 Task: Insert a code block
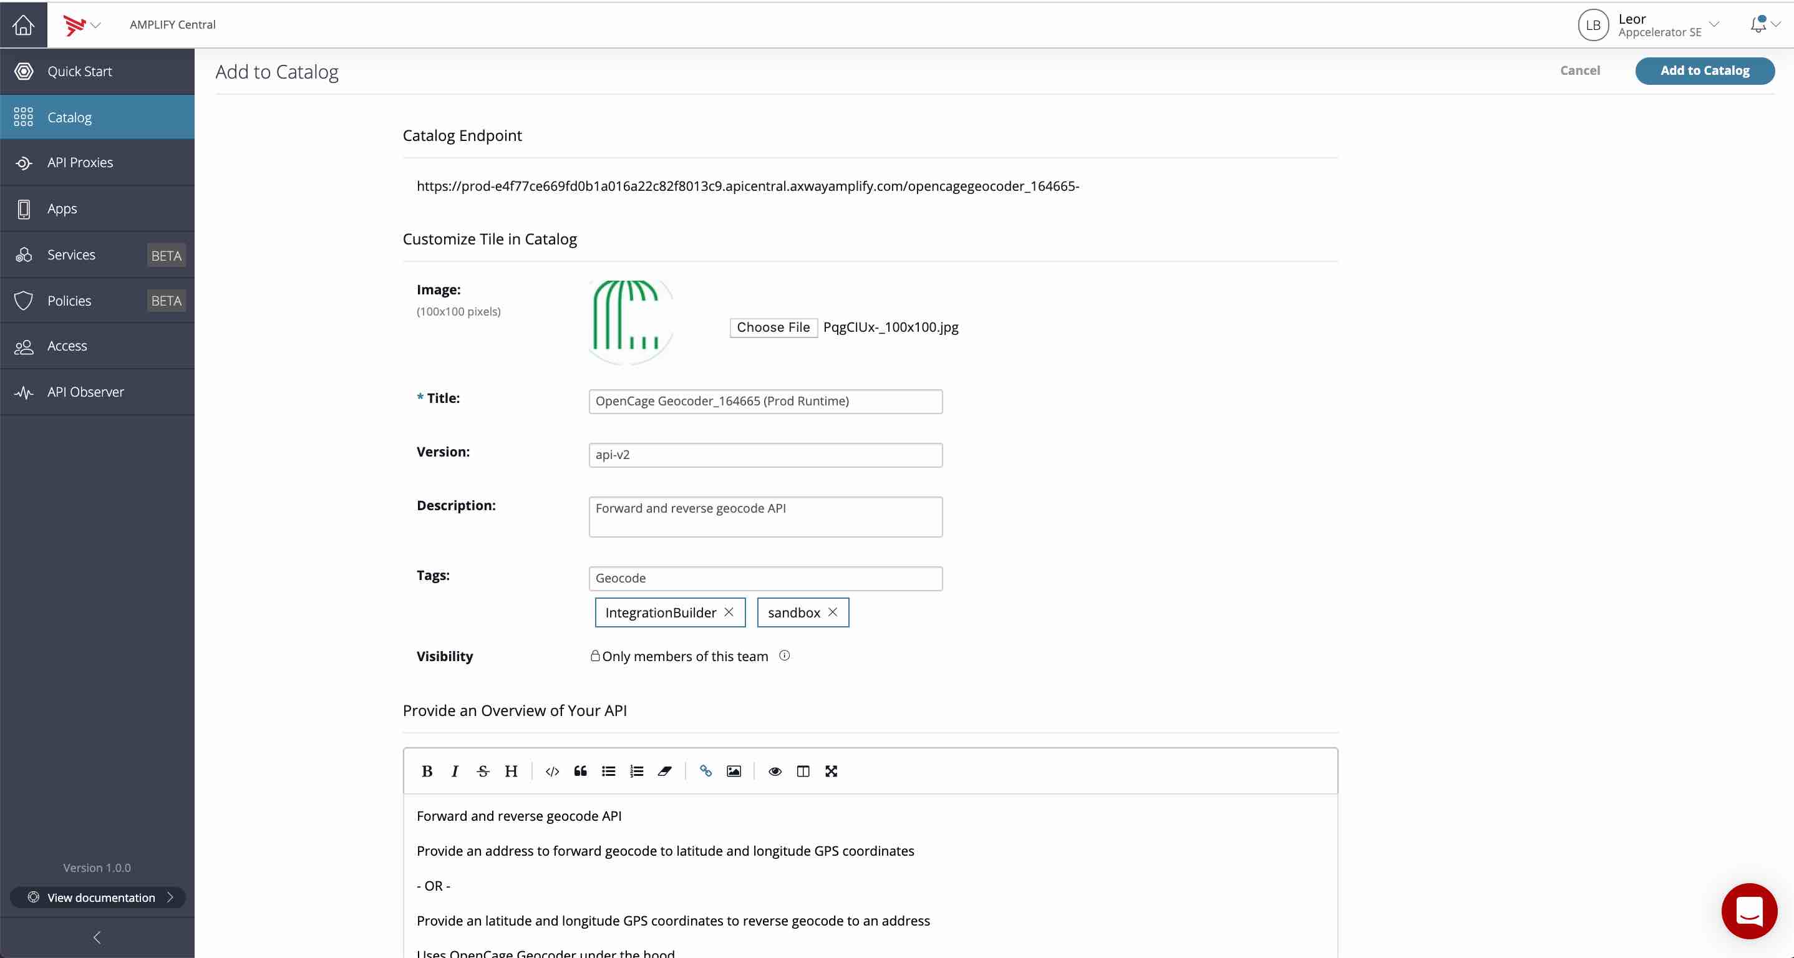[552, 771]
